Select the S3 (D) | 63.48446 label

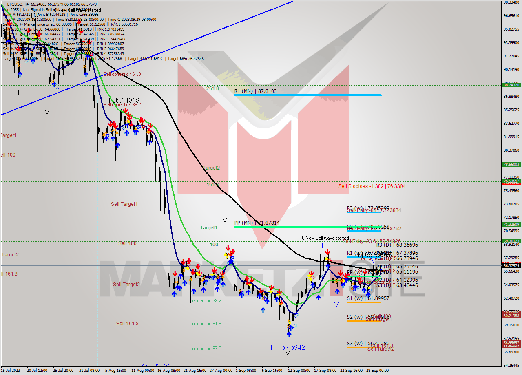[x=397, y=285]
